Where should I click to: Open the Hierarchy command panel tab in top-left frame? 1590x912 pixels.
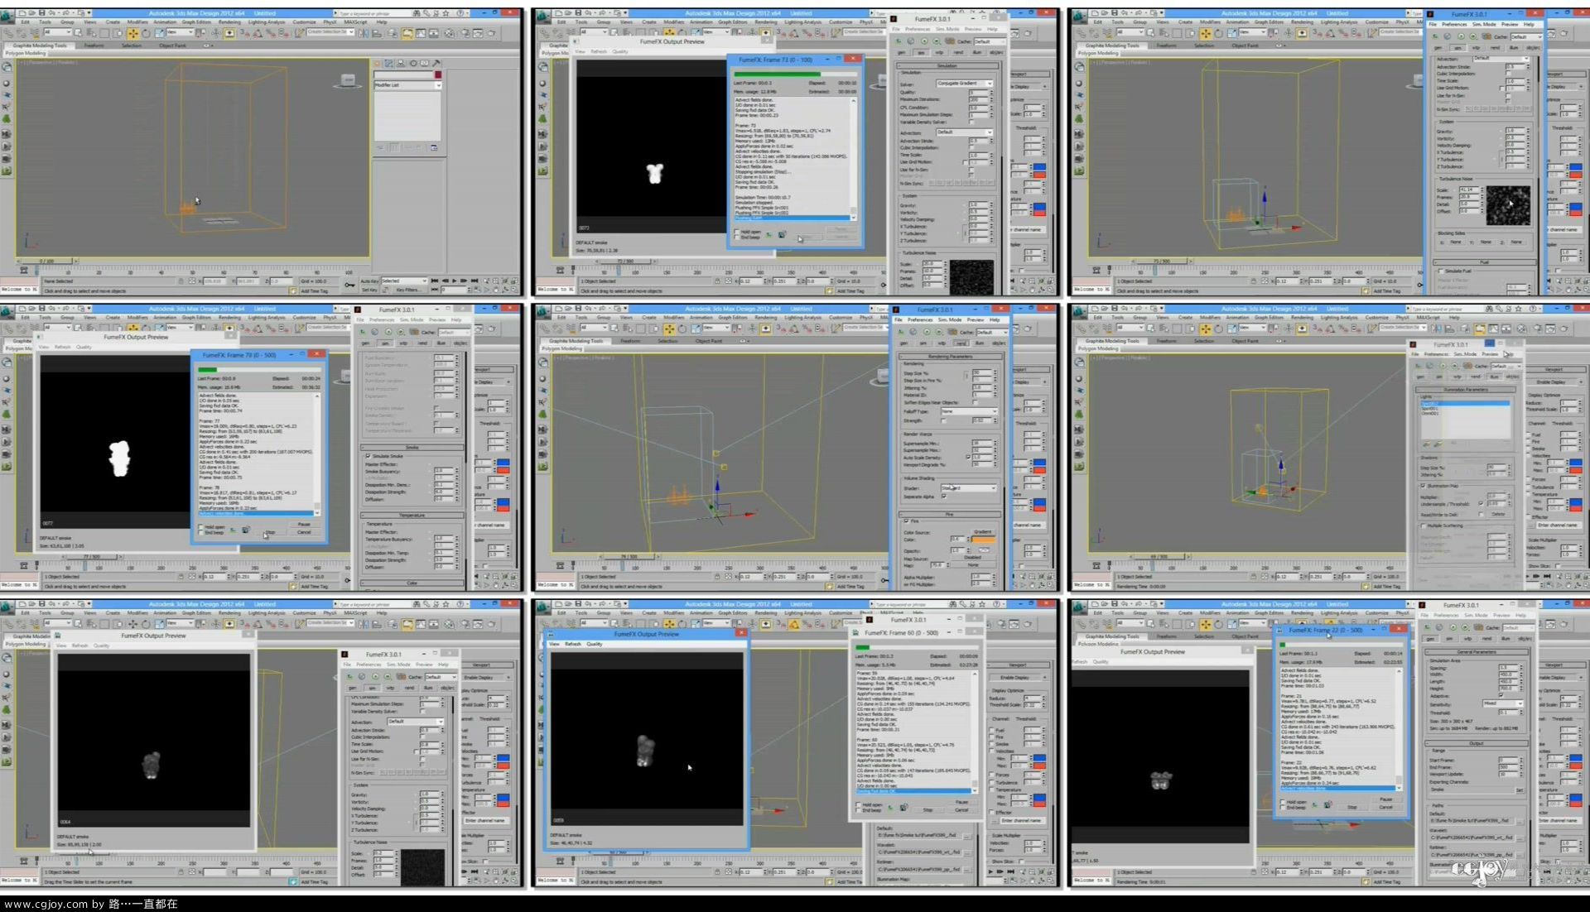401,64
